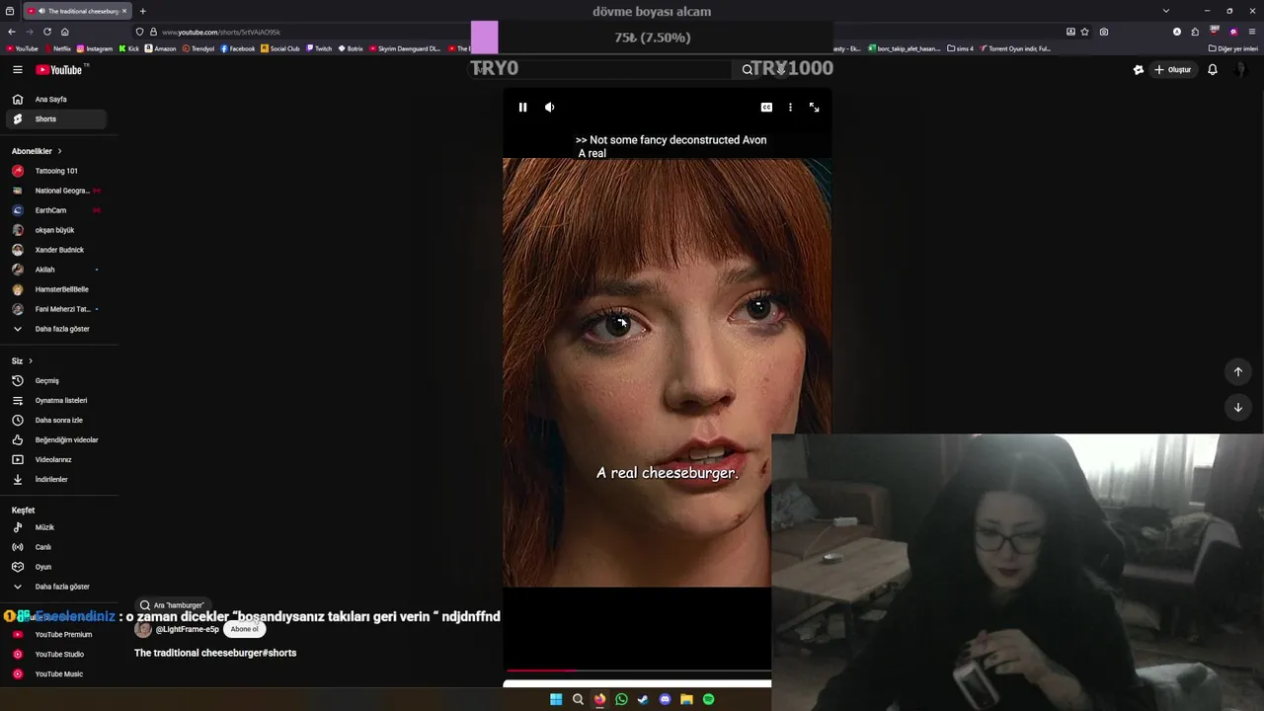Open the Tattooing 101 subscription
The width and height of the screenshot is (1264, 711).
pyautogui.click(x=55, y=171)
